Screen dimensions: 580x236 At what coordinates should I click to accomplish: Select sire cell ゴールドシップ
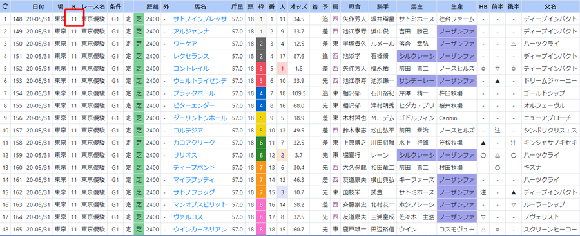click(x=545, y=93)
